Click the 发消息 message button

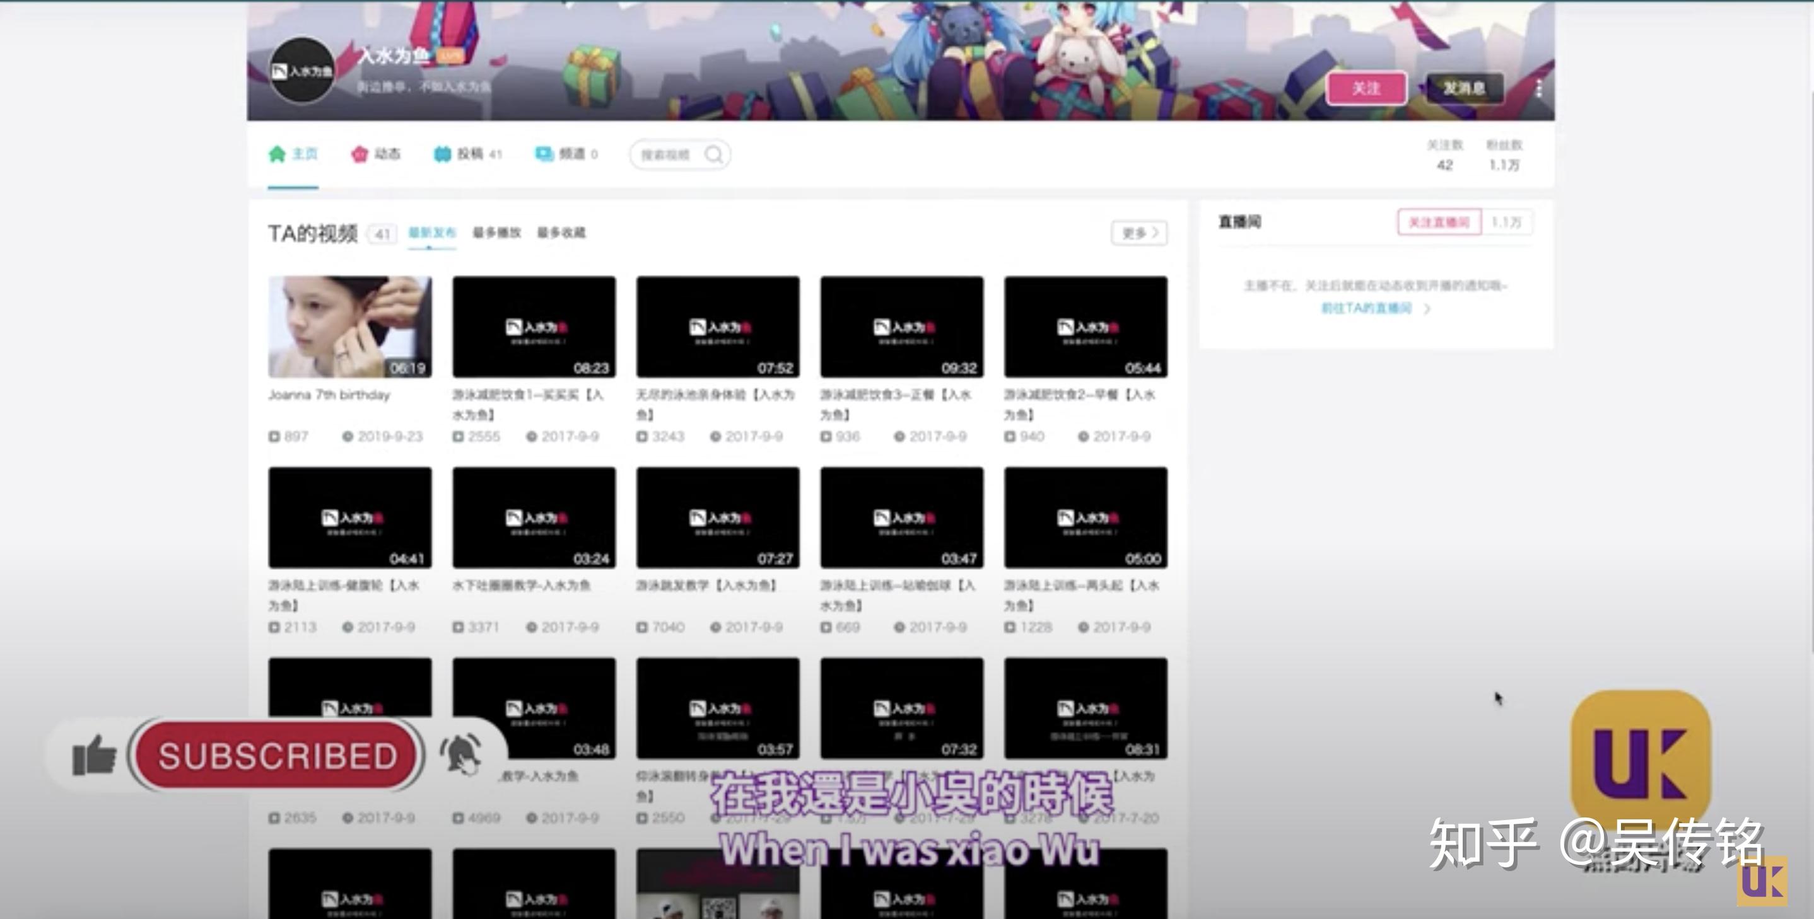pos(1464,89)
